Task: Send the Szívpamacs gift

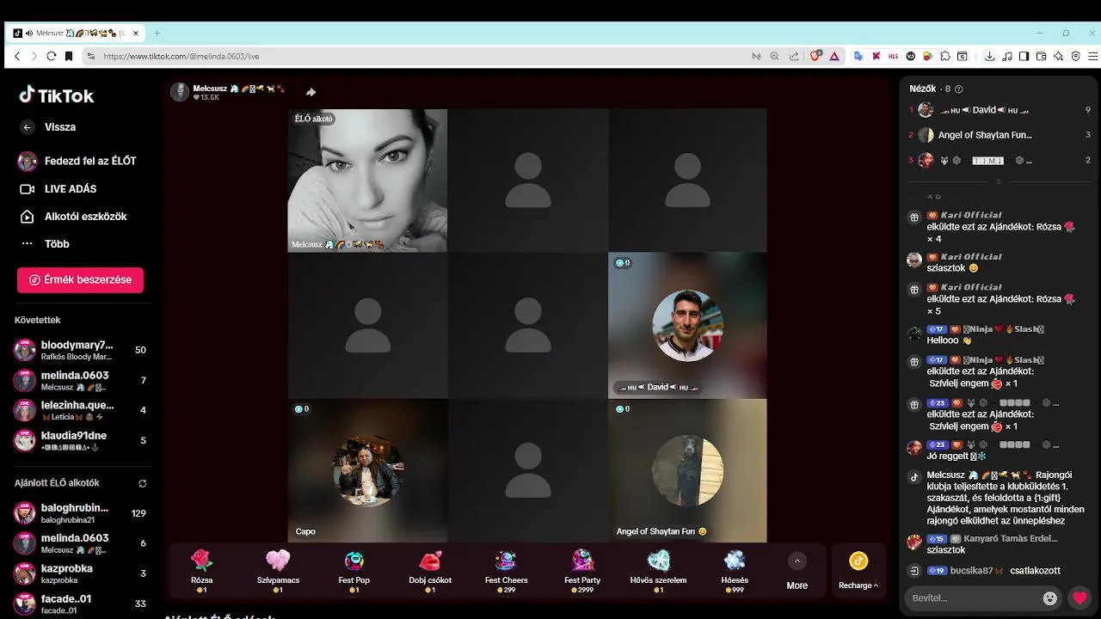Action: (278, 571)
